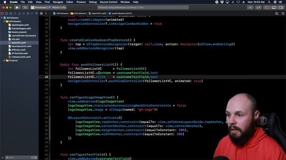This screenshot has width=286, height=160.
Task: Open FavoritesListVC.swift in navigator
Action: tap(20, 46)
